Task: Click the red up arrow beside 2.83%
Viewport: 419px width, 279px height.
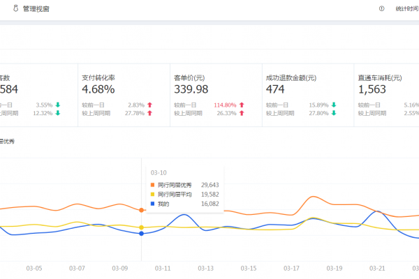Action: coord(149,105)
